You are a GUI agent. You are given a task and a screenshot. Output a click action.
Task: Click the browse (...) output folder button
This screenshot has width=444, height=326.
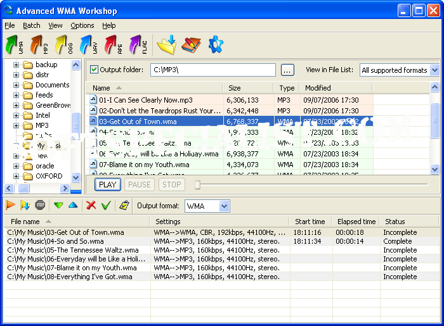(x=287, y=70)
